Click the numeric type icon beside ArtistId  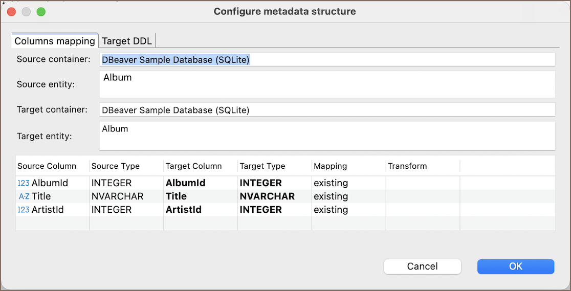[23, 210]
